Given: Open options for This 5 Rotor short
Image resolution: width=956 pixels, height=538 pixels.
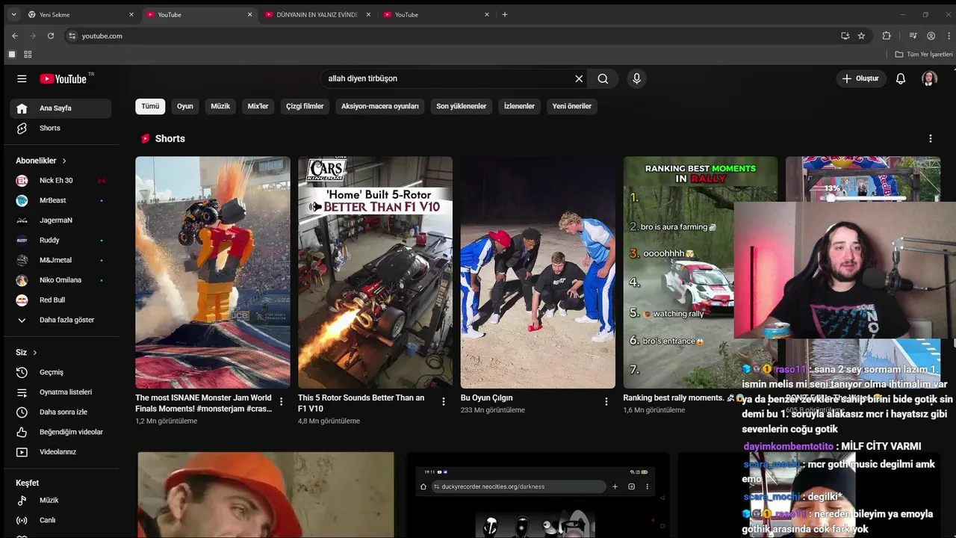Looking at the screenshot, I should click(x=444, y=401).
